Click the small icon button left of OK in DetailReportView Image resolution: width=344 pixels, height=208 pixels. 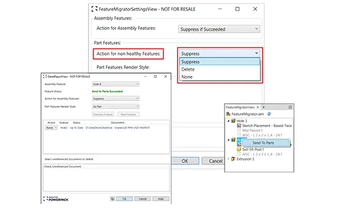click(112, 198)
